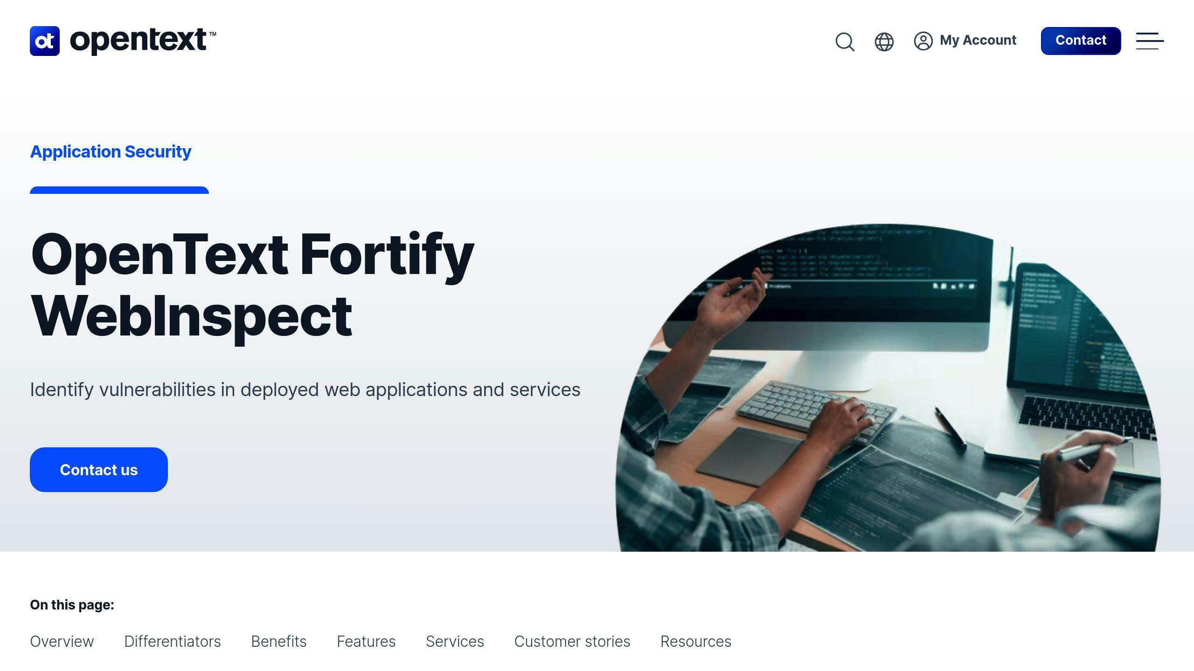1194x671 pixels.
Task: Open the search icon
Action: pos(845,40)
